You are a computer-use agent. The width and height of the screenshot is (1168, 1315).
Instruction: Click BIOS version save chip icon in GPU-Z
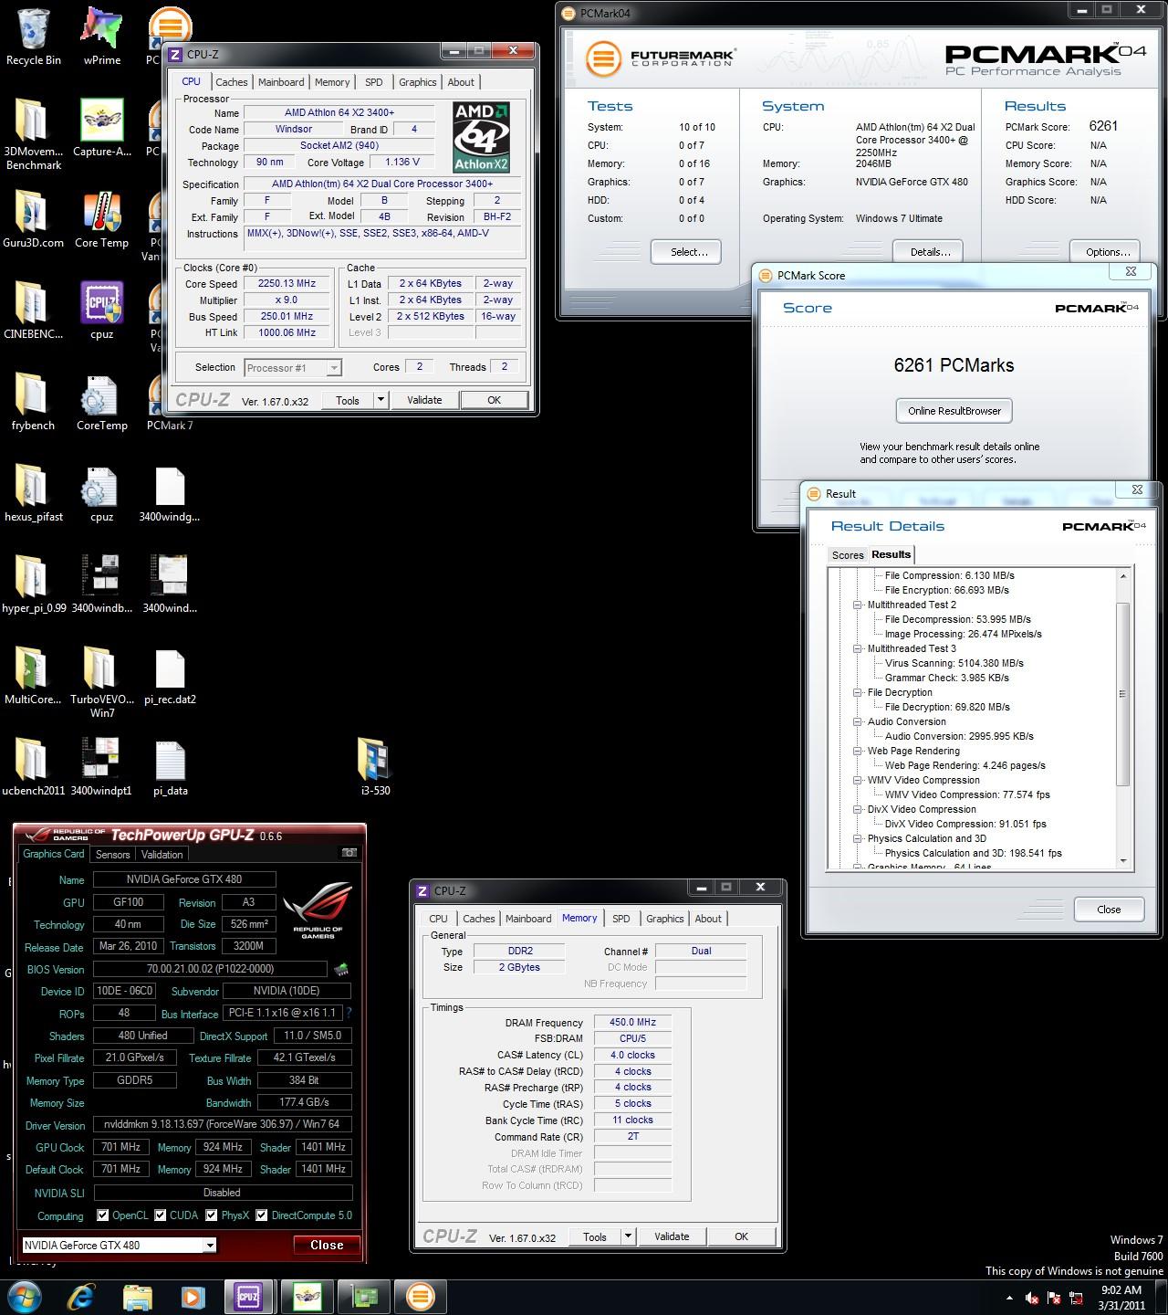341,969
